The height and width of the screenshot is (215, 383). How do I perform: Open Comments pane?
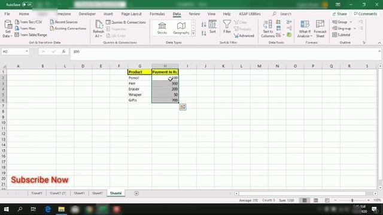pyautogui.click(x=366, y=14)
